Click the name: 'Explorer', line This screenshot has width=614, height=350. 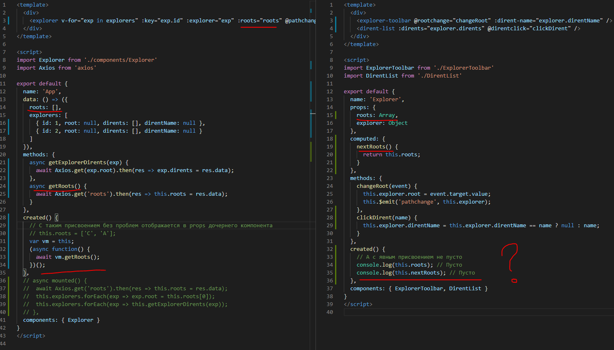point(377,99)
